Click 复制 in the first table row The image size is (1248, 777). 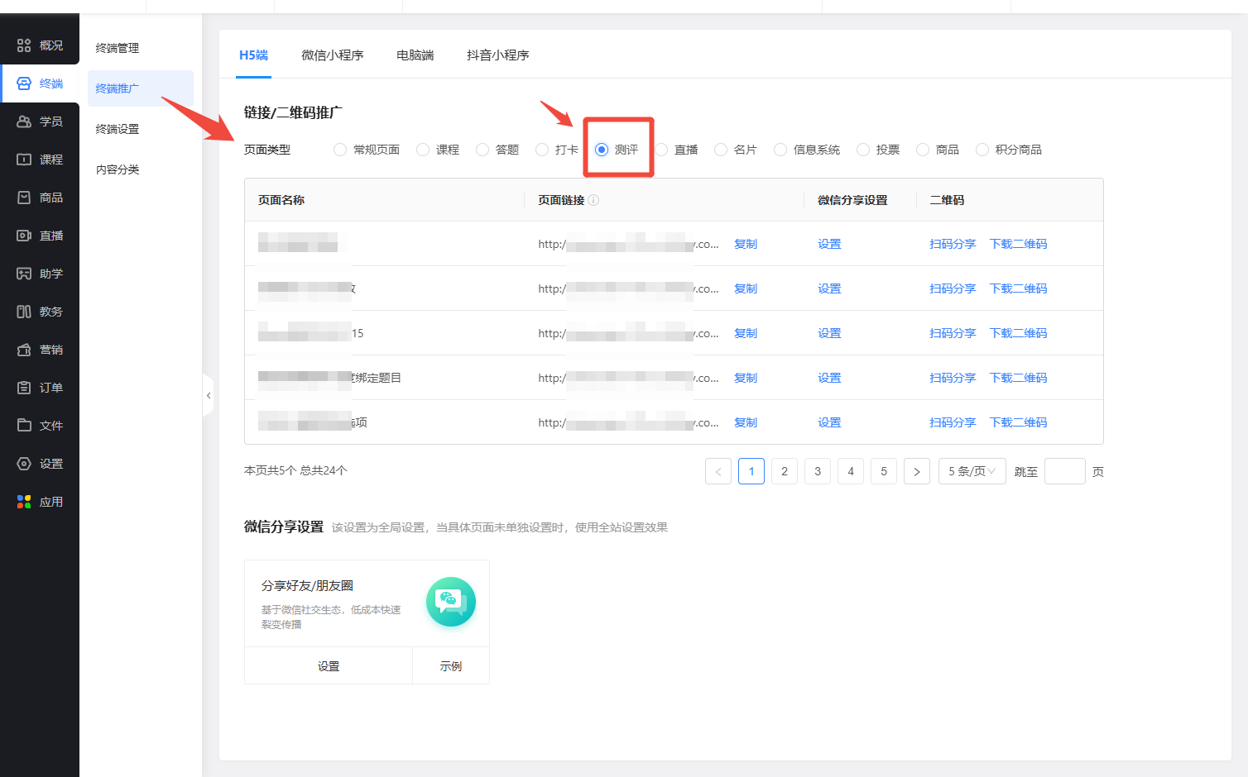(746, 244)
